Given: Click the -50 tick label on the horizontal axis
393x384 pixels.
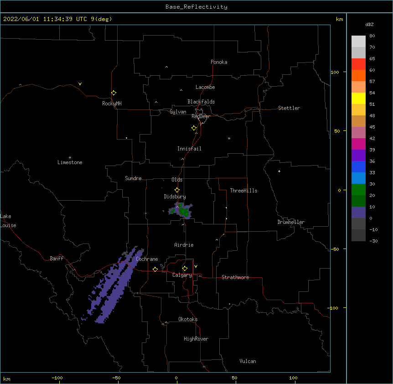Looking at the screenshot, I should 117,378.
